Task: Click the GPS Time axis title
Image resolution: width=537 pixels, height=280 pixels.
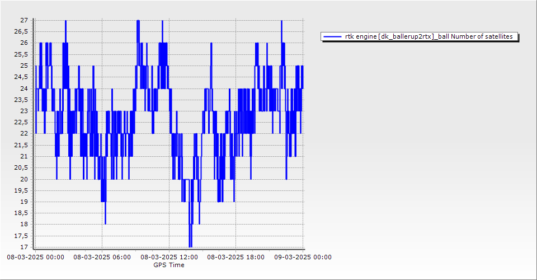Action: pos(169,265)
